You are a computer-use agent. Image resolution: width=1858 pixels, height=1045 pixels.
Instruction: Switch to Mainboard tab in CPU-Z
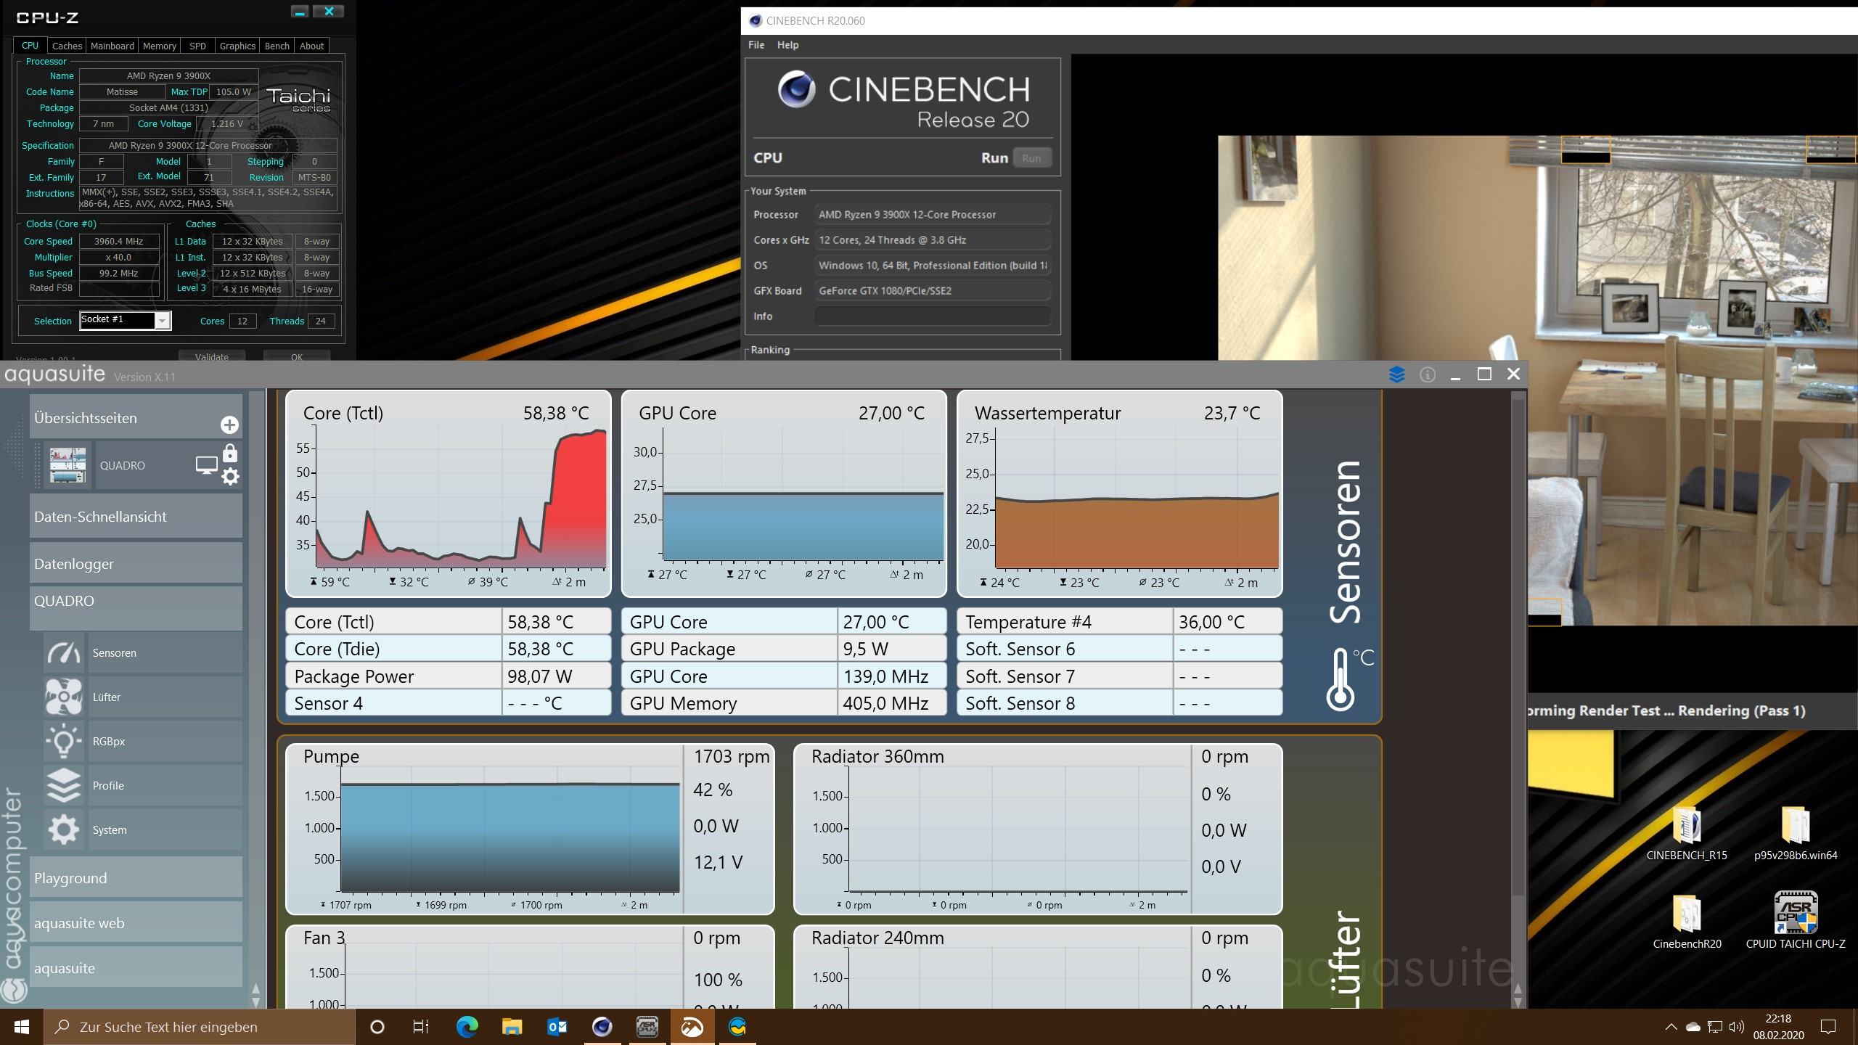click(x=112, y=46)
